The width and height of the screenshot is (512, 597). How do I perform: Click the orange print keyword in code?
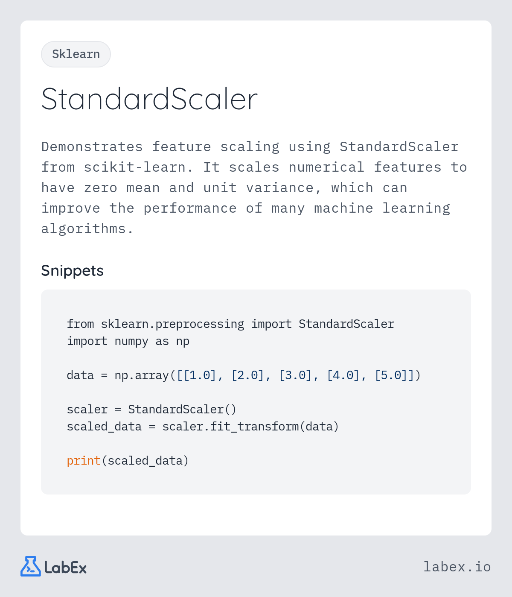coord(84,461)
